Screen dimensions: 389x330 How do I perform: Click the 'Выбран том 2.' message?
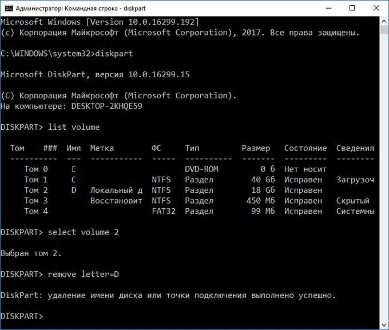[x=31, y=253]
